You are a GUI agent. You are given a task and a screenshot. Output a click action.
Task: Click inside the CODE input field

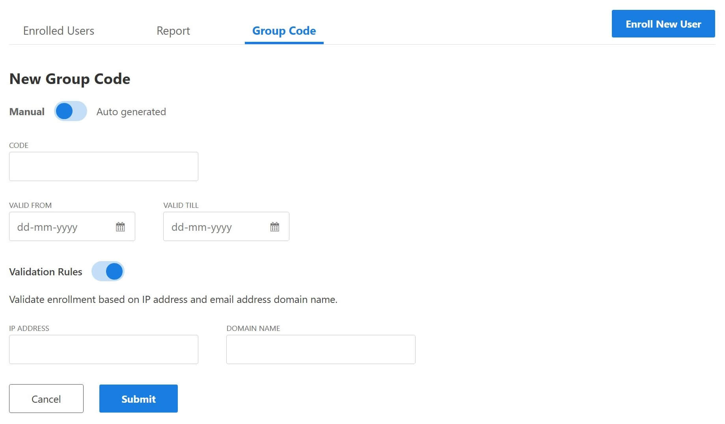tap(103, 166)
